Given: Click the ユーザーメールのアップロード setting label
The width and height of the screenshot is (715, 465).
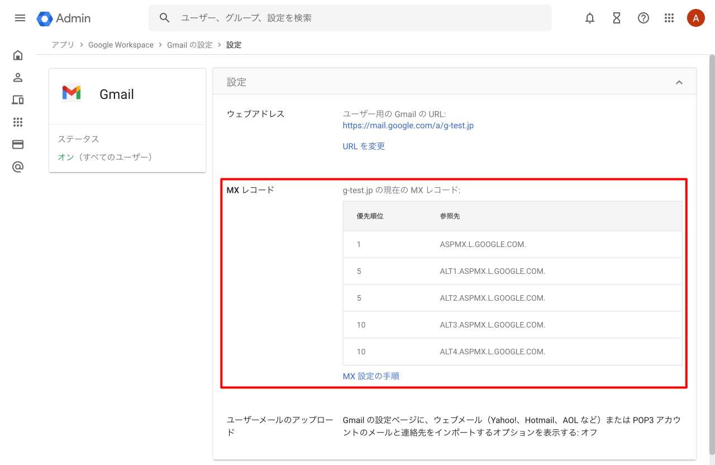Looking at the screenshot, I should click(x=280, y=426).
